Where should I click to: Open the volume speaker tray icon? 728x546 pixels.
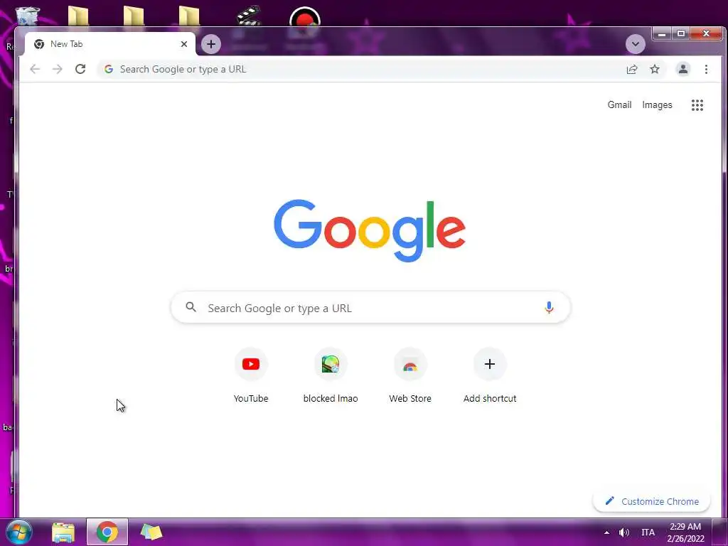coord(624,532)
